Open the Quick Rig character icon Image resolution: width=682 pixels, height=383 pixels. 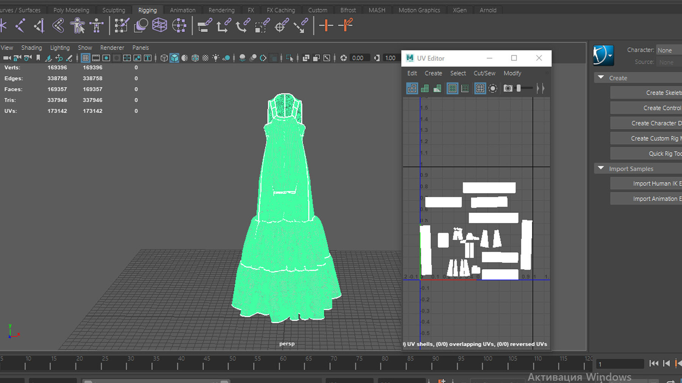coord(78,26)
